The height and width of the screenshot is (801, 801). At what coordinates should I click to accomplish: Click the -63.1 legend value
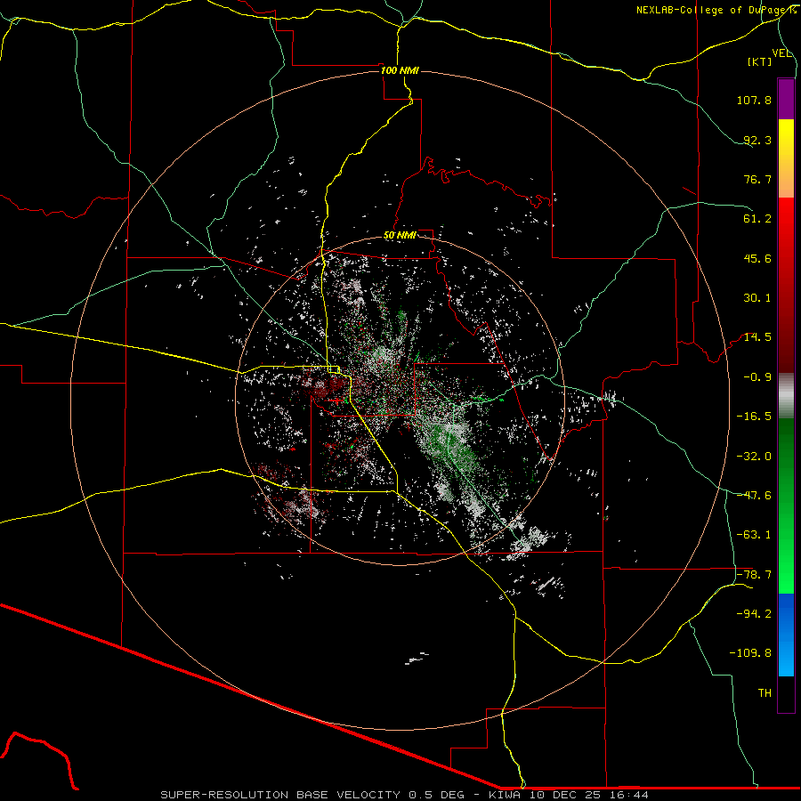pos(754,535)
